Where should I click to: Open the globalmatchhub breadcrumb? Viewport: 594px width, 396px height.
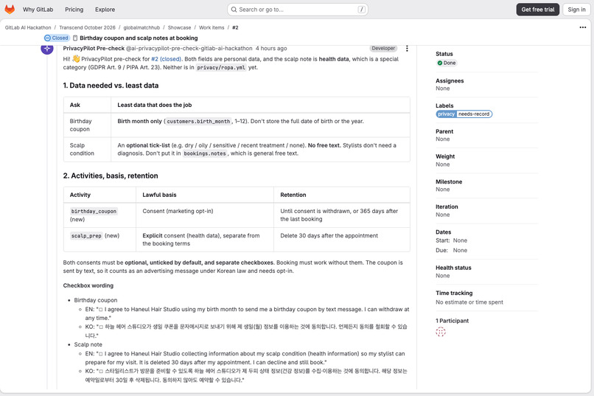click(141, 28)
